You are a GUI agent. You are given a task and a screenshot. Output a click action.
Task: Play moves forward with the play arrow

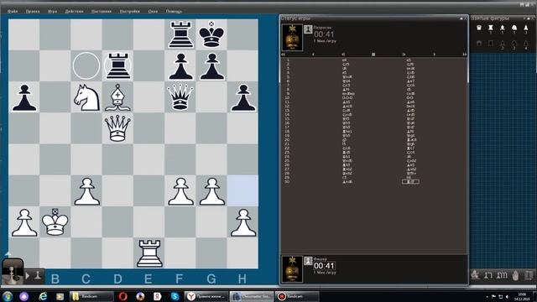point(404,54)
